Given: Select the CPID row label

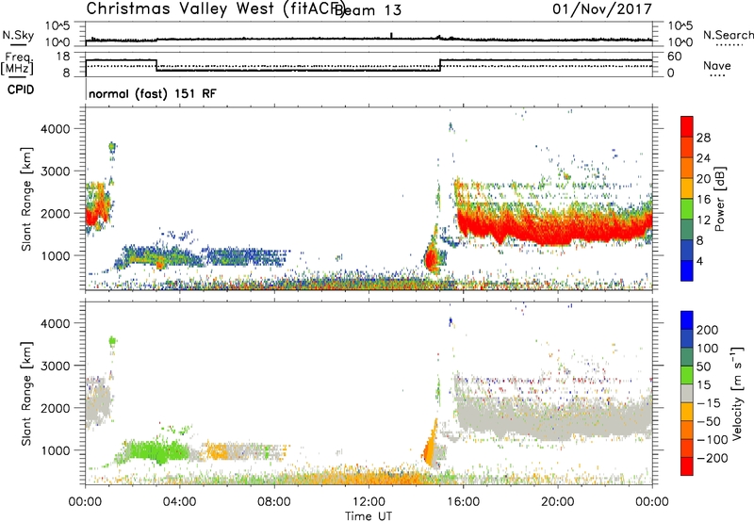Looking at the screenshot, I should [21, 90].
